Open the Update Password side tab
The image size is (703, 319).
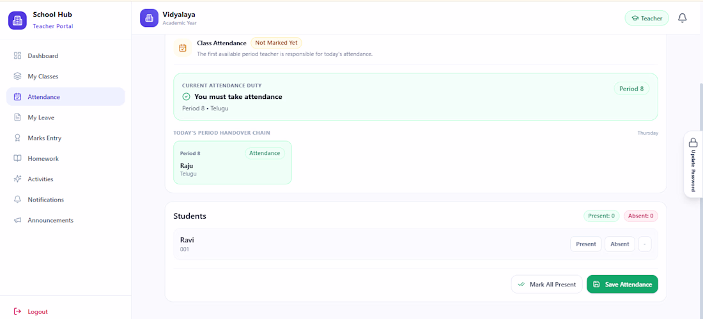tap(693, 164)
